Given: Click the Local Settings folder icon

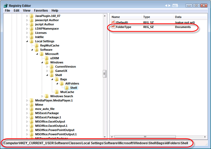Looking at the screenshot, I should tap(32, 41).
